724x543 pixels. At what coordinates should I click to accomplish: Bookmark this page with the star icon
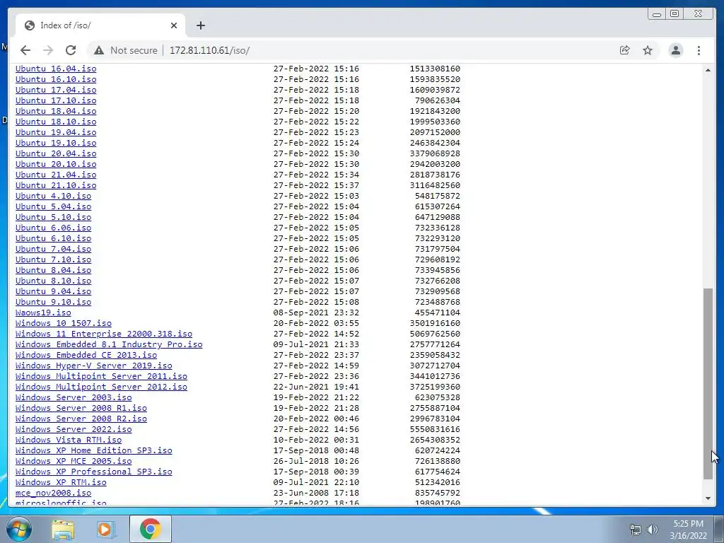click(x=648, y=50)
